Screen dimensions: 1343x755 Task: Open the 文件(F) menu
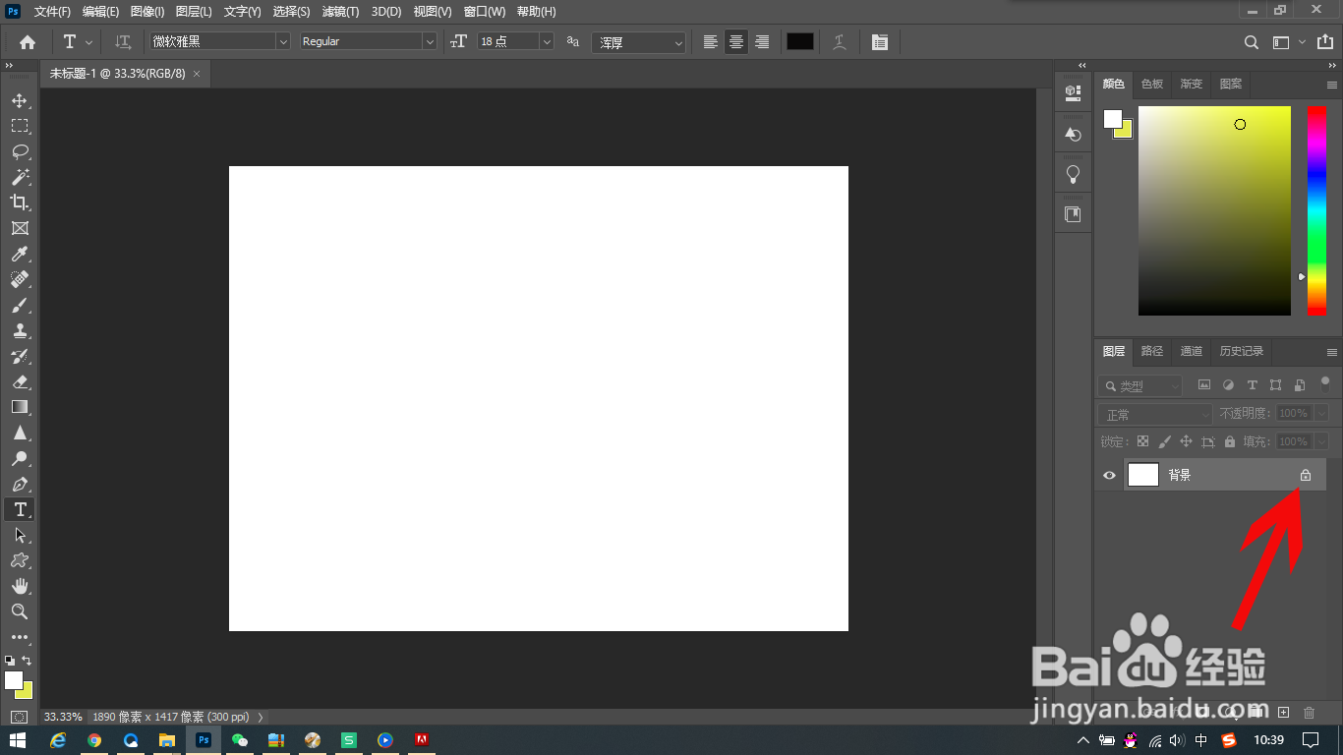[52, 12]
